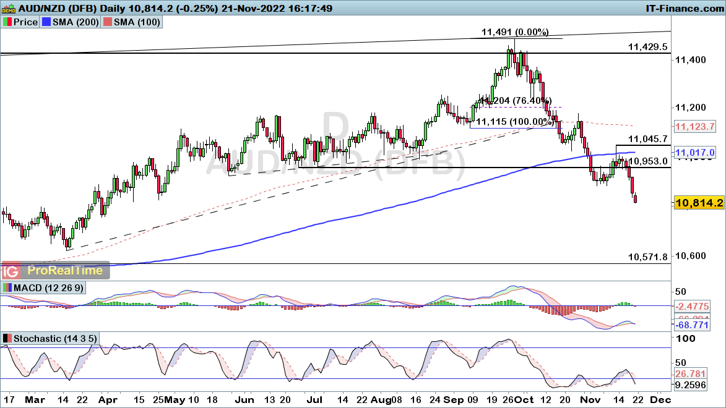Click the Sep label on time axis
726x408 pixels.
coord(454,400)
